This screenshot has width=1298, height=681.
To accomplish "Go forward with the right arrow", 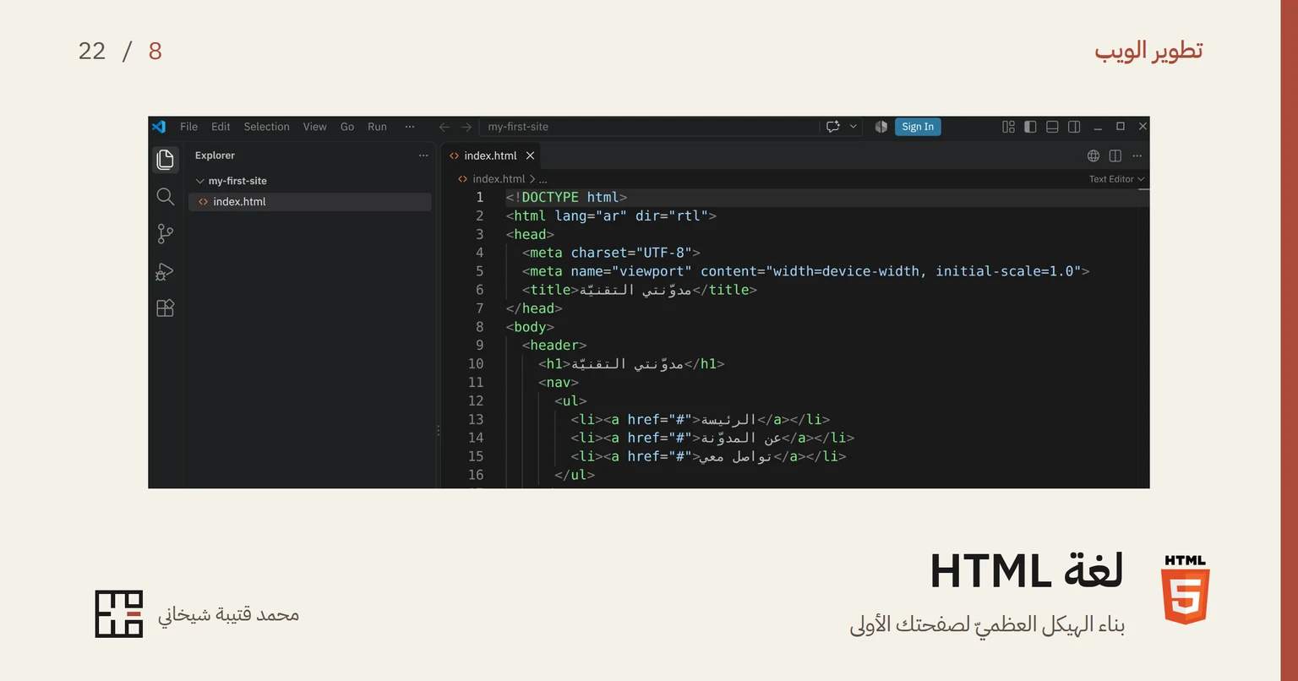I will click(x=466, y=127).
